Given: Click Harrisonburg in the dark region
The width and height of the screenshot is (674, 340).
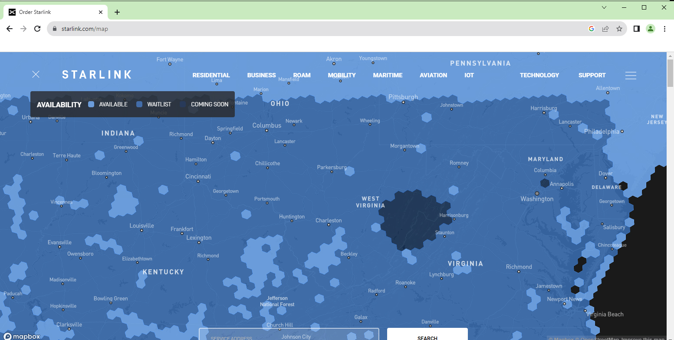Looking at the screenshot, I should click(x=454, y=215).
